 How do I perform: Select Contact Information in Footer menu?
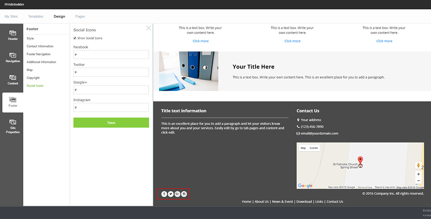(x=40, y=46)
